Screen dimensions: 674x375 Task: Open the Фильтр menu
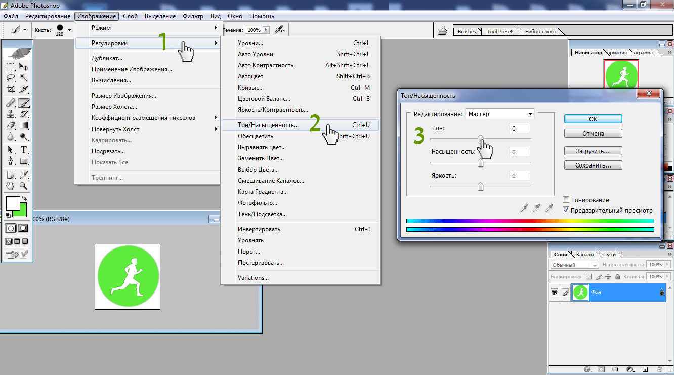(x=193, y=16)
